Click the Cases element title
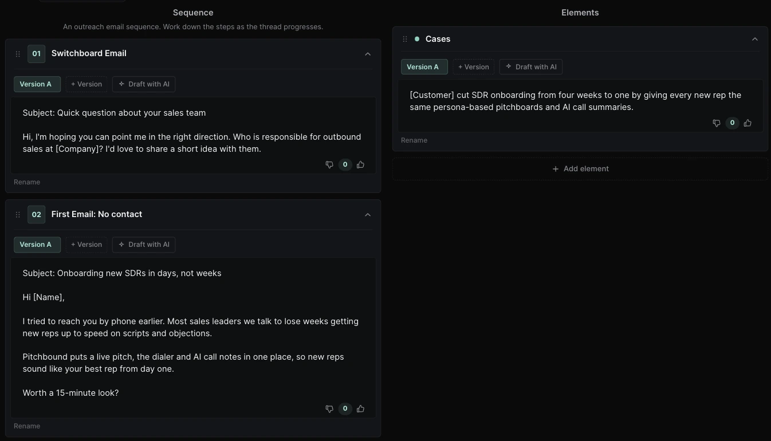The width and height of the screenshot is (771, 441). point(438,39)
